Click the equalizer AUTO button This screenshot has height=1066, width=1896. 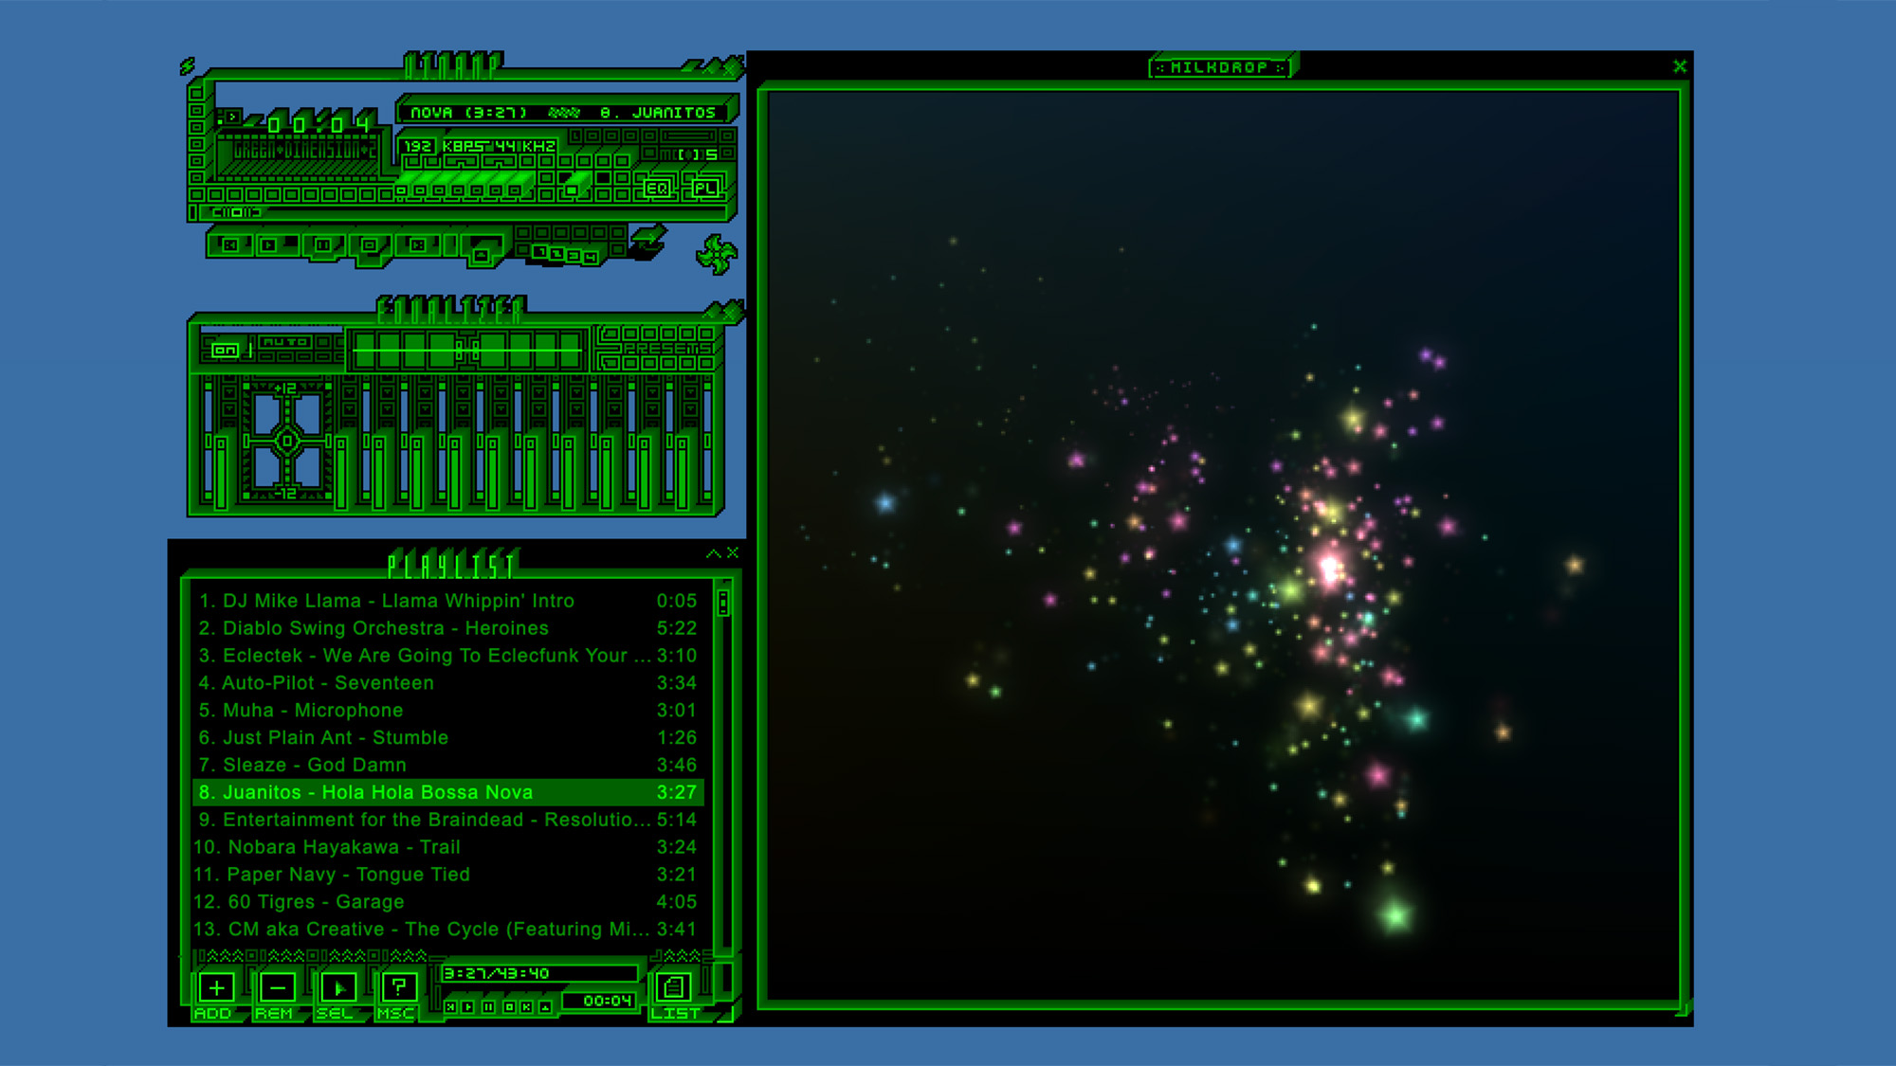(284, 342)
